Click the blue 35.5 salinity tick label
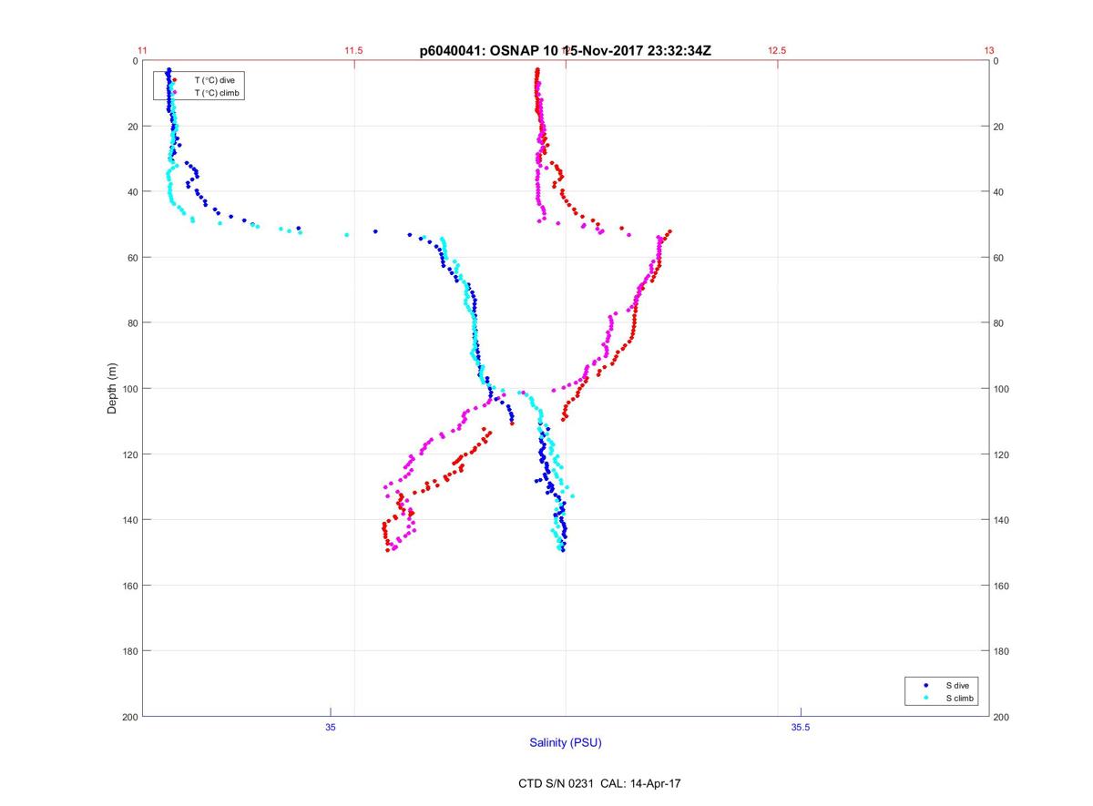This screenshot has width=1093, height=806. tap(801, 727)
